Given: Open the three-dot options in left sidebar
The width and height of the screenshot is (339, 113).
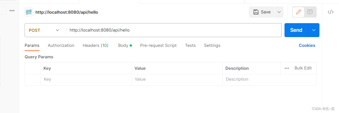Looking at the screenshot, I should point(12,11).
